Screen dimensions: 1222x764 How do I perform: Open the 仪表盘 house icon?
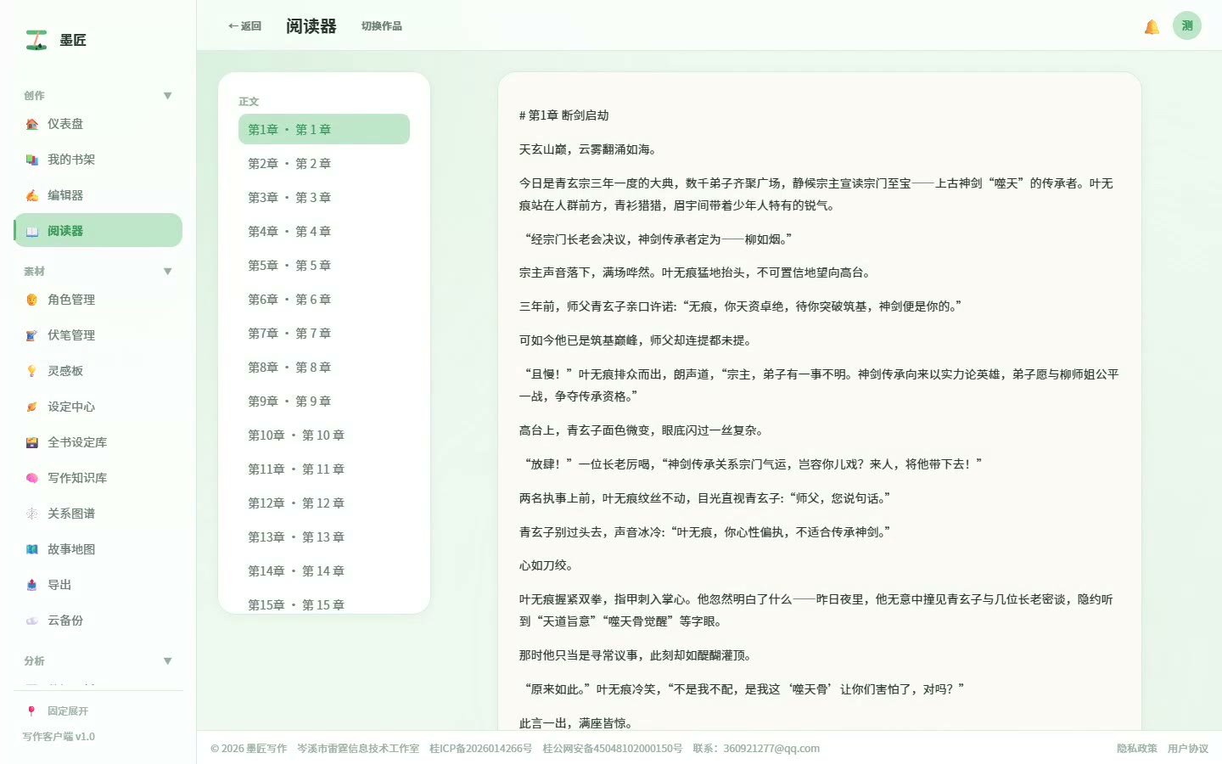(32, 124)
